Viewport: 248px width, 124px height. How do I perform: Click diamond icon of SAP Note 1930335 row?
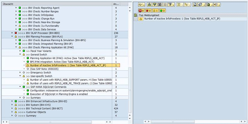coord(28,69)
